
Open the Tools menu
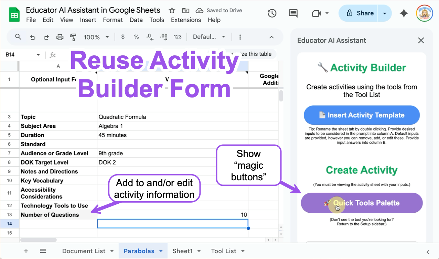157,20
